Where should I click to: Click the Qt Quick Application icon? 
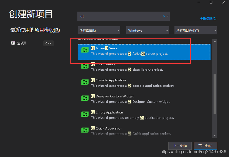pos(85,130)
